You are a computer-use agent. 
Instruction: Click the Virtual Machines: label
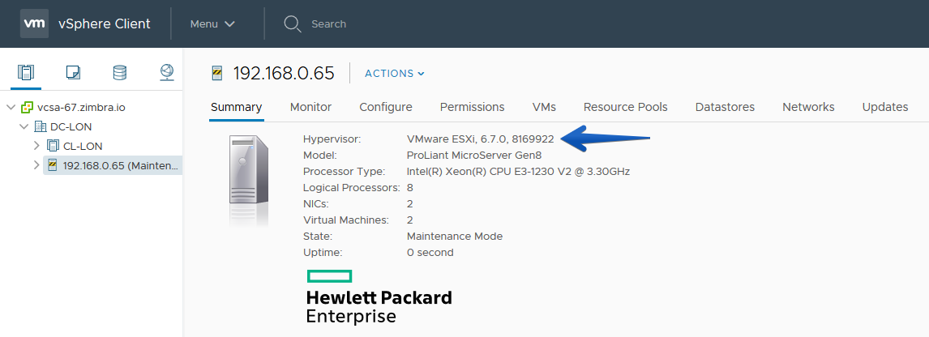pos(346,220)
